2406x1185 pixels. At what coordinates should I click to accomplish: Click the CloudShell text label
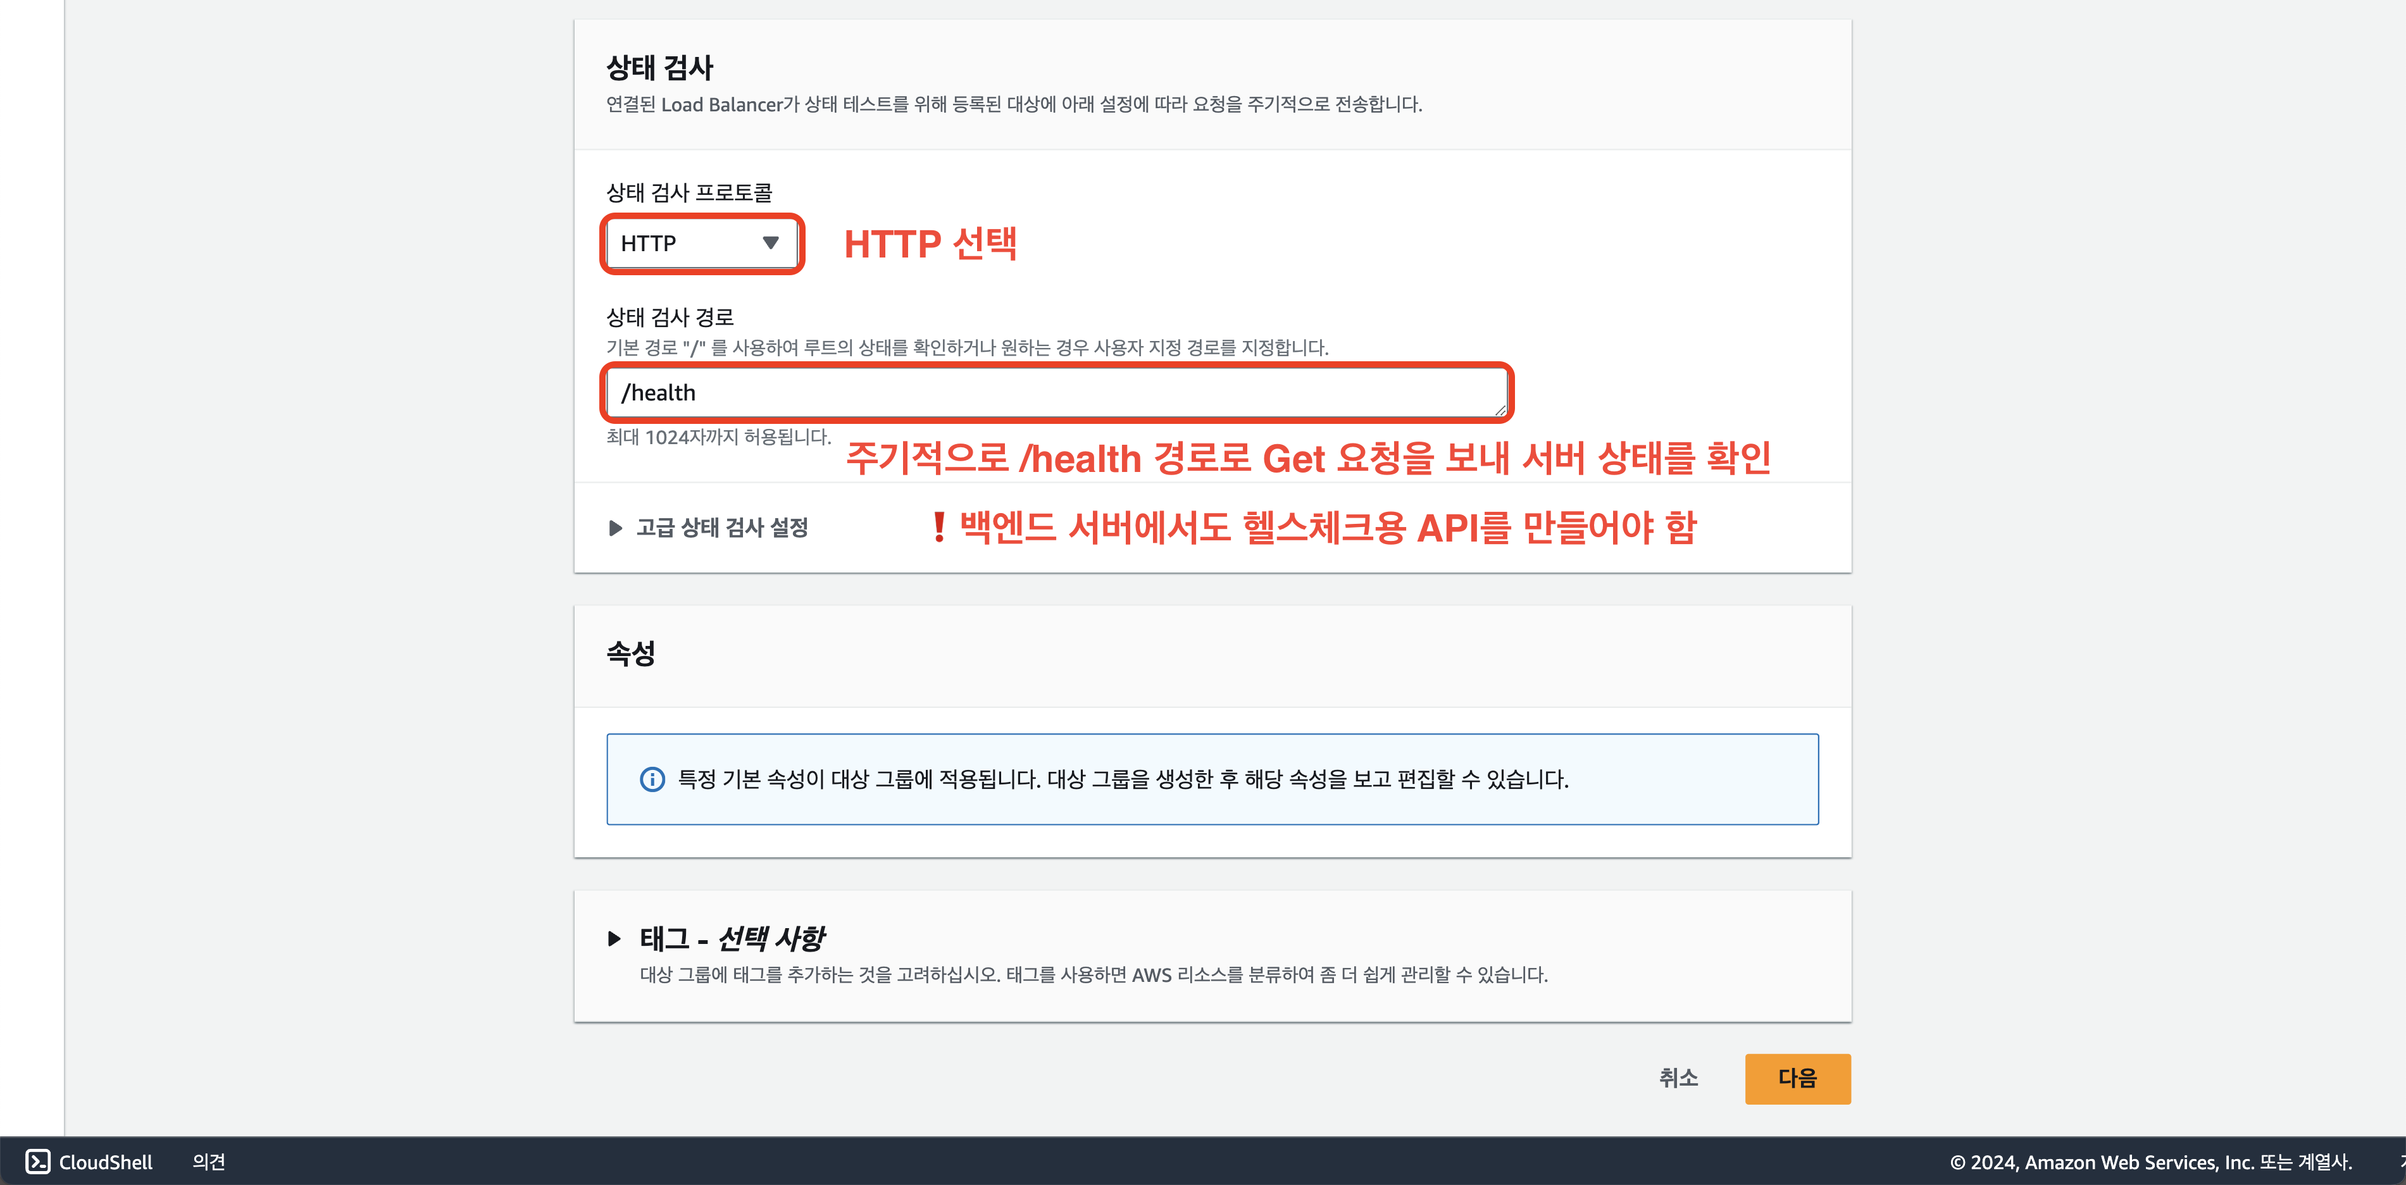(106, 1161)
